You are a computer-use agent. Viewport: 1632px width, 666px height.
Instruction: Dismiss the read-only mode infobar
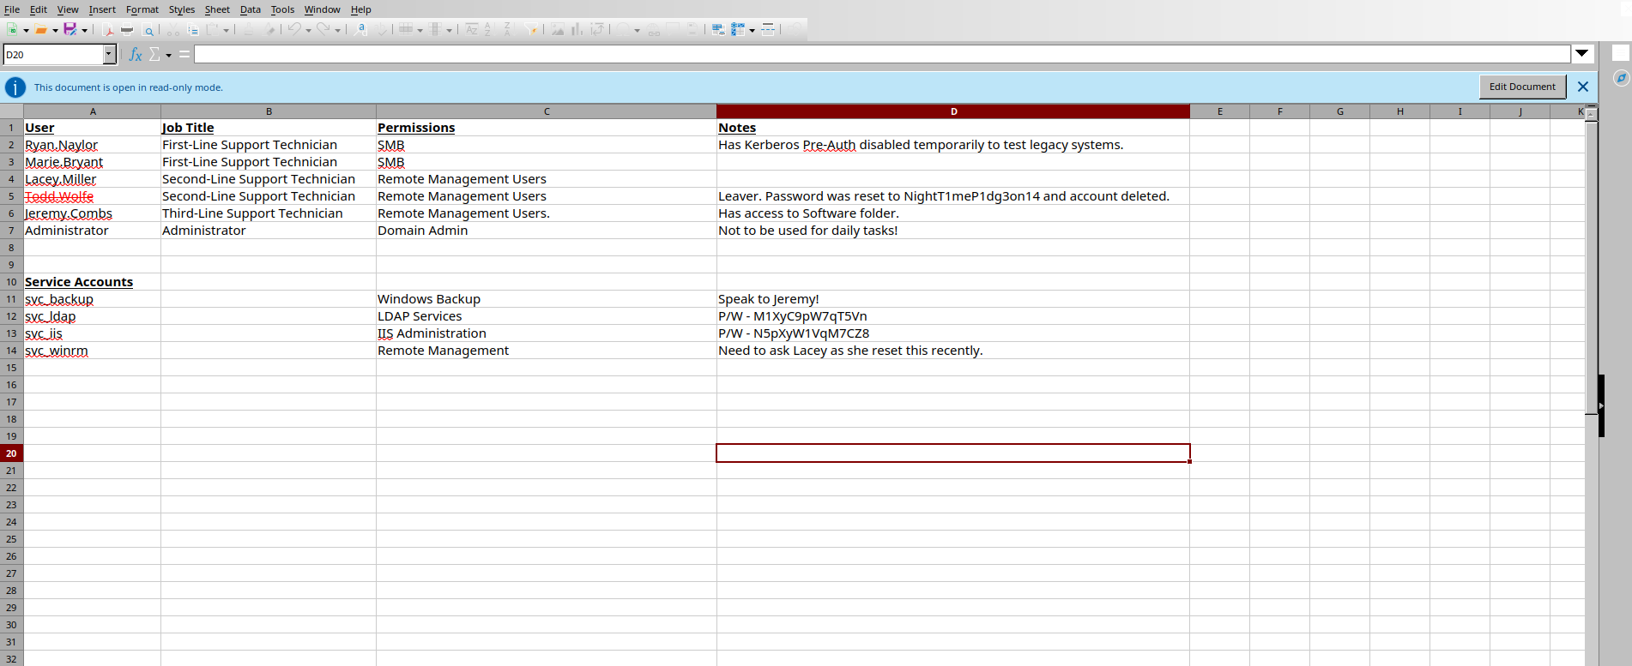point(1583,87)
